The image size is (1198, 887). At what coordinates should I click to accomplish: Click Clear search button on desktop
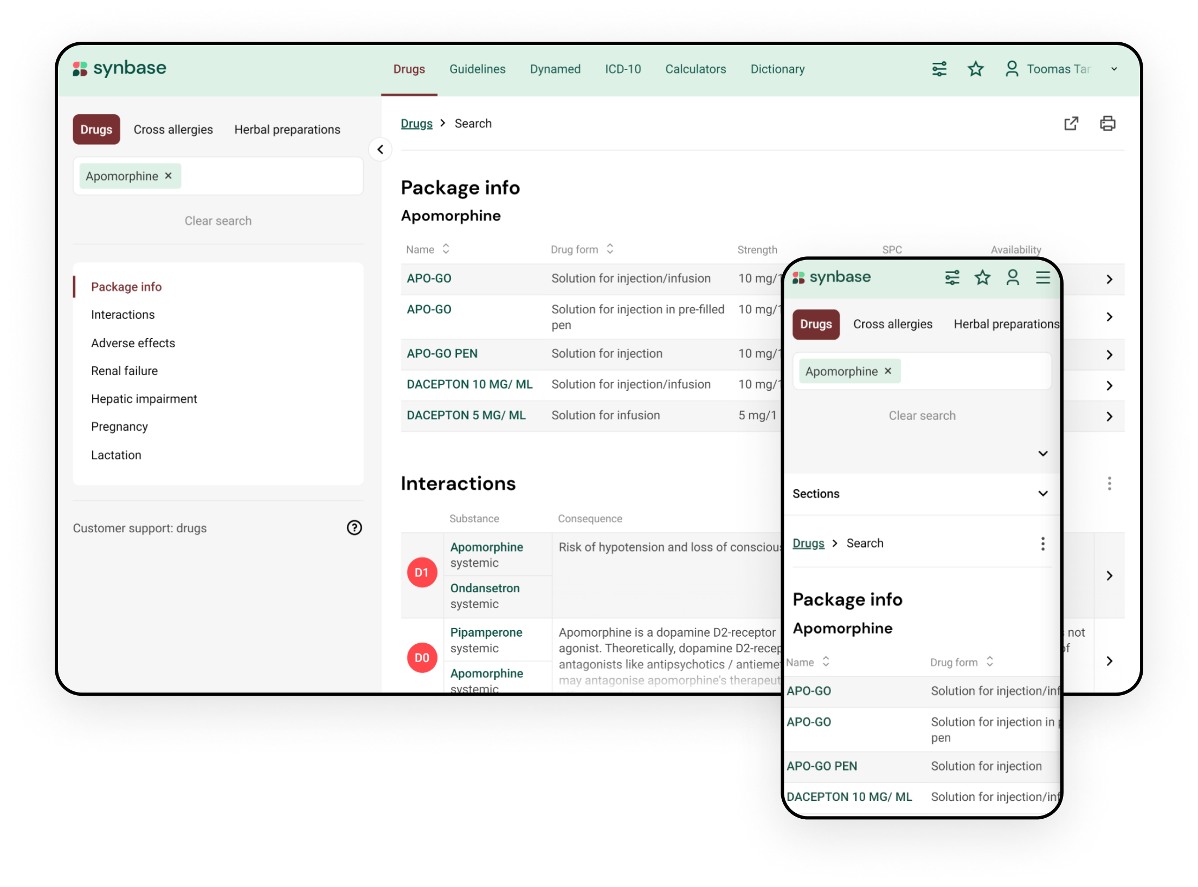pos(218,220)
